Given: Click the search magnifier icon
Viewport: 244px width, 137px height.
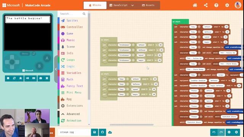Looking at the screenshot, I should 84,14.
